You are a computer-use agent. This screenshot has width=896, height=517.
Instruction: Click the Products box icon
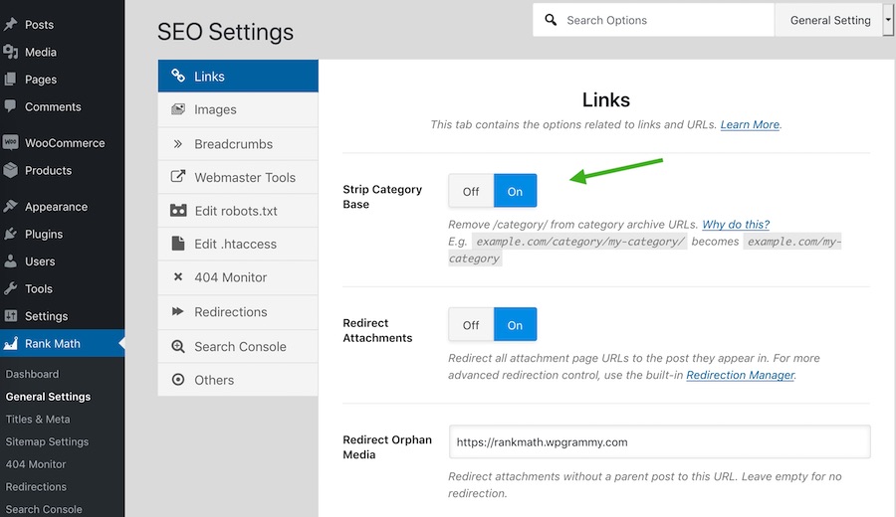click(11, 170)
